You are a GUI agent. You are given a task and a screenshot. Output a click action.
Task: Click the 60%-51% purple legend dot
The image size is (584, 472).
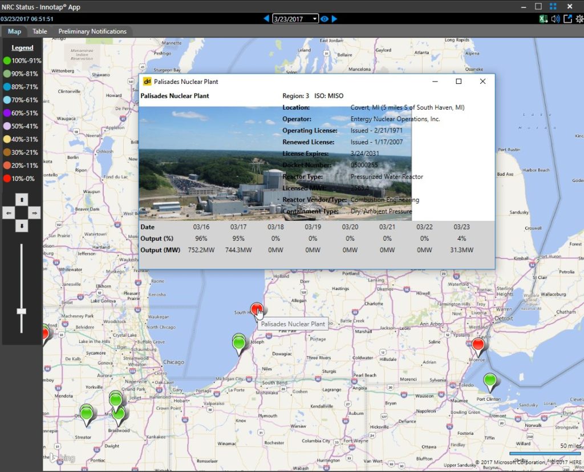7,113
